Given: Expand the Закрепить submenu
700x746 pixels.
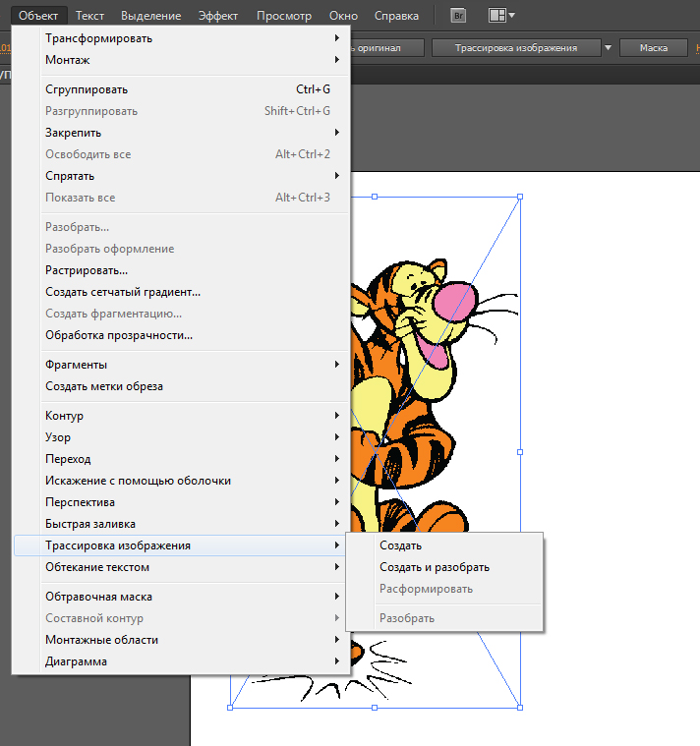Looking at the screenshot, I should [182, 133].
